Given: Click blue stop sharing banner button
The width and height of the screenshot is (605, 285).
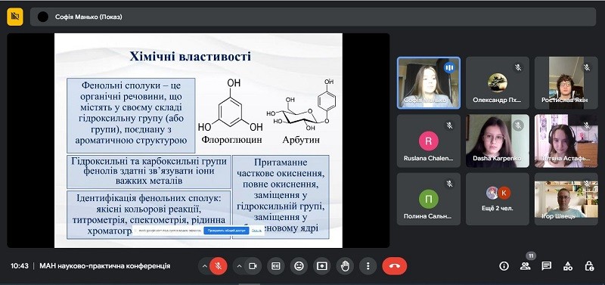Looking at the screenshot, I should [x=226, y=231].
